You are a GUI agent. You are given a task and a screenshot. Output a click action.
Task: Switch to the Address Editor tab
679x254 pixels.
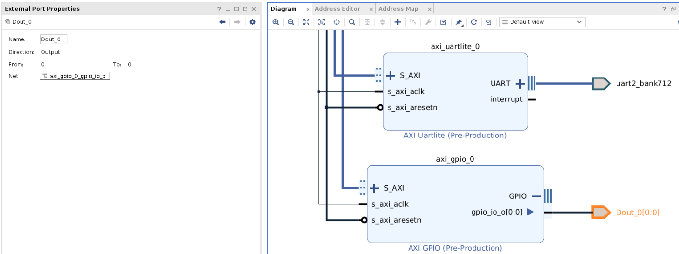(x=337, y=9)
